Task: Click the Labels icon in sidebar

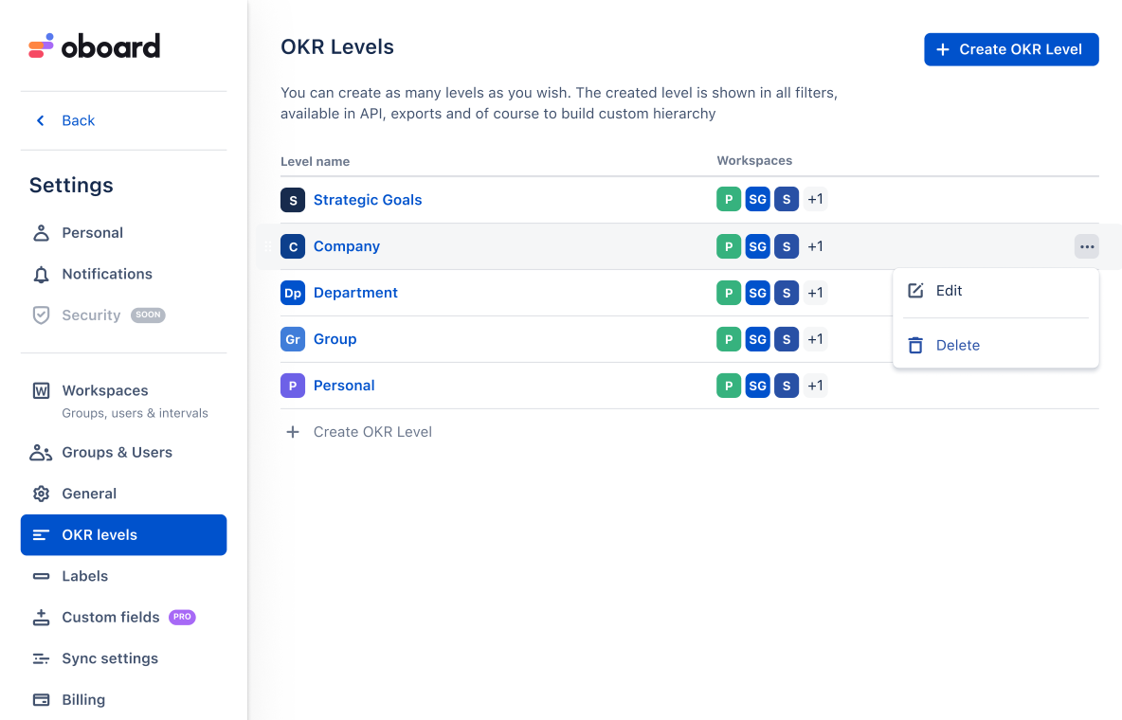Action: coord(42,576)
